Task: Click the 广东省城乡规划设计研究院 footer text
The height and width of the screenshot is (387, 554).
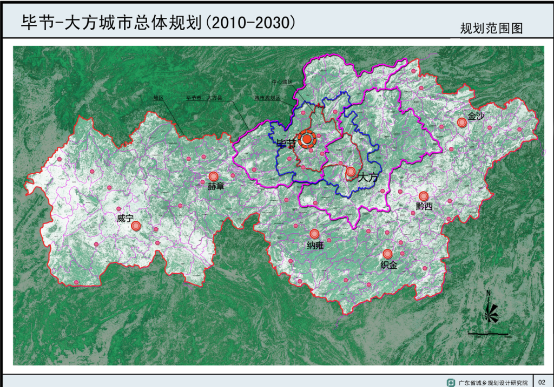Action: [492, 382]
